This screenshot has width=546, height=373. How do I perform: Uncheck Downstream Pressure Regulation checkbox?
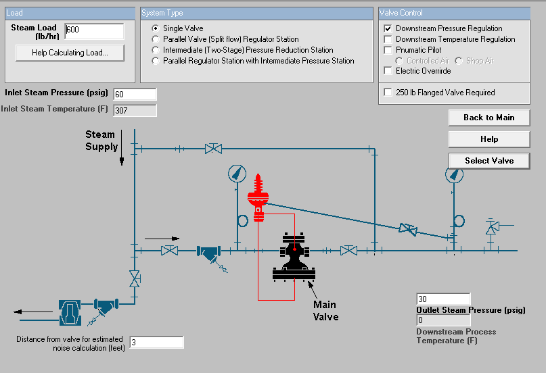pos(388,28)
